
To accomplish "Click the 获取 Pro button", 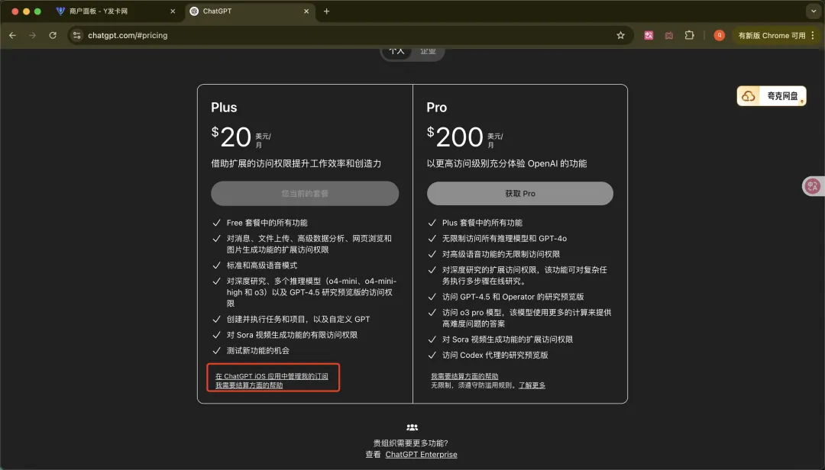I will 519,193.
